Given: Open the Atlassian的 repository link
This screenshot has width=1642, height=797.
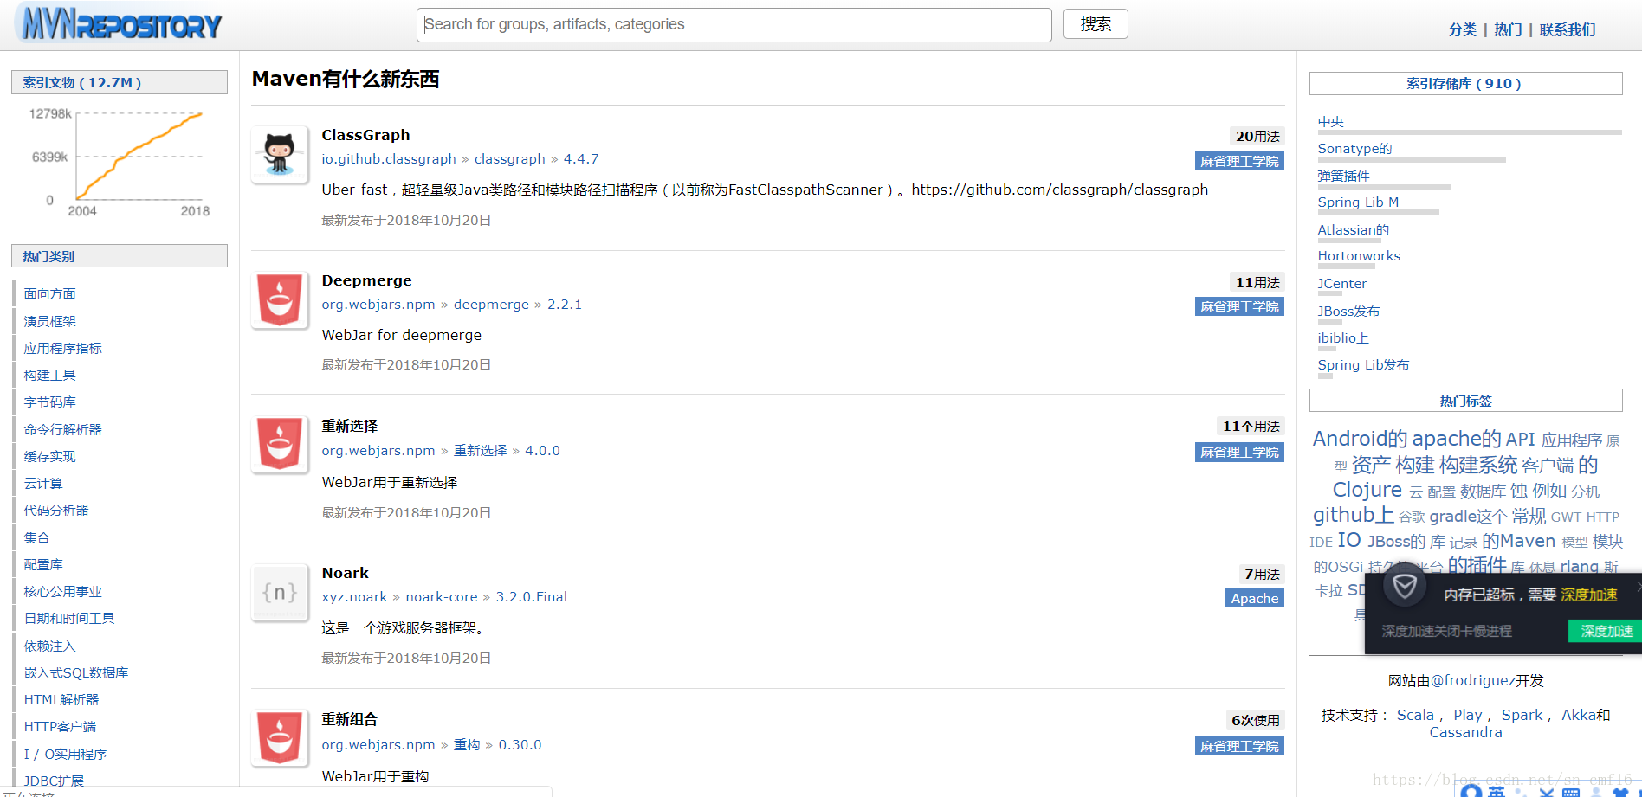Looking at the screenshot, I should pyautogui.click(x=1354, y=229).
